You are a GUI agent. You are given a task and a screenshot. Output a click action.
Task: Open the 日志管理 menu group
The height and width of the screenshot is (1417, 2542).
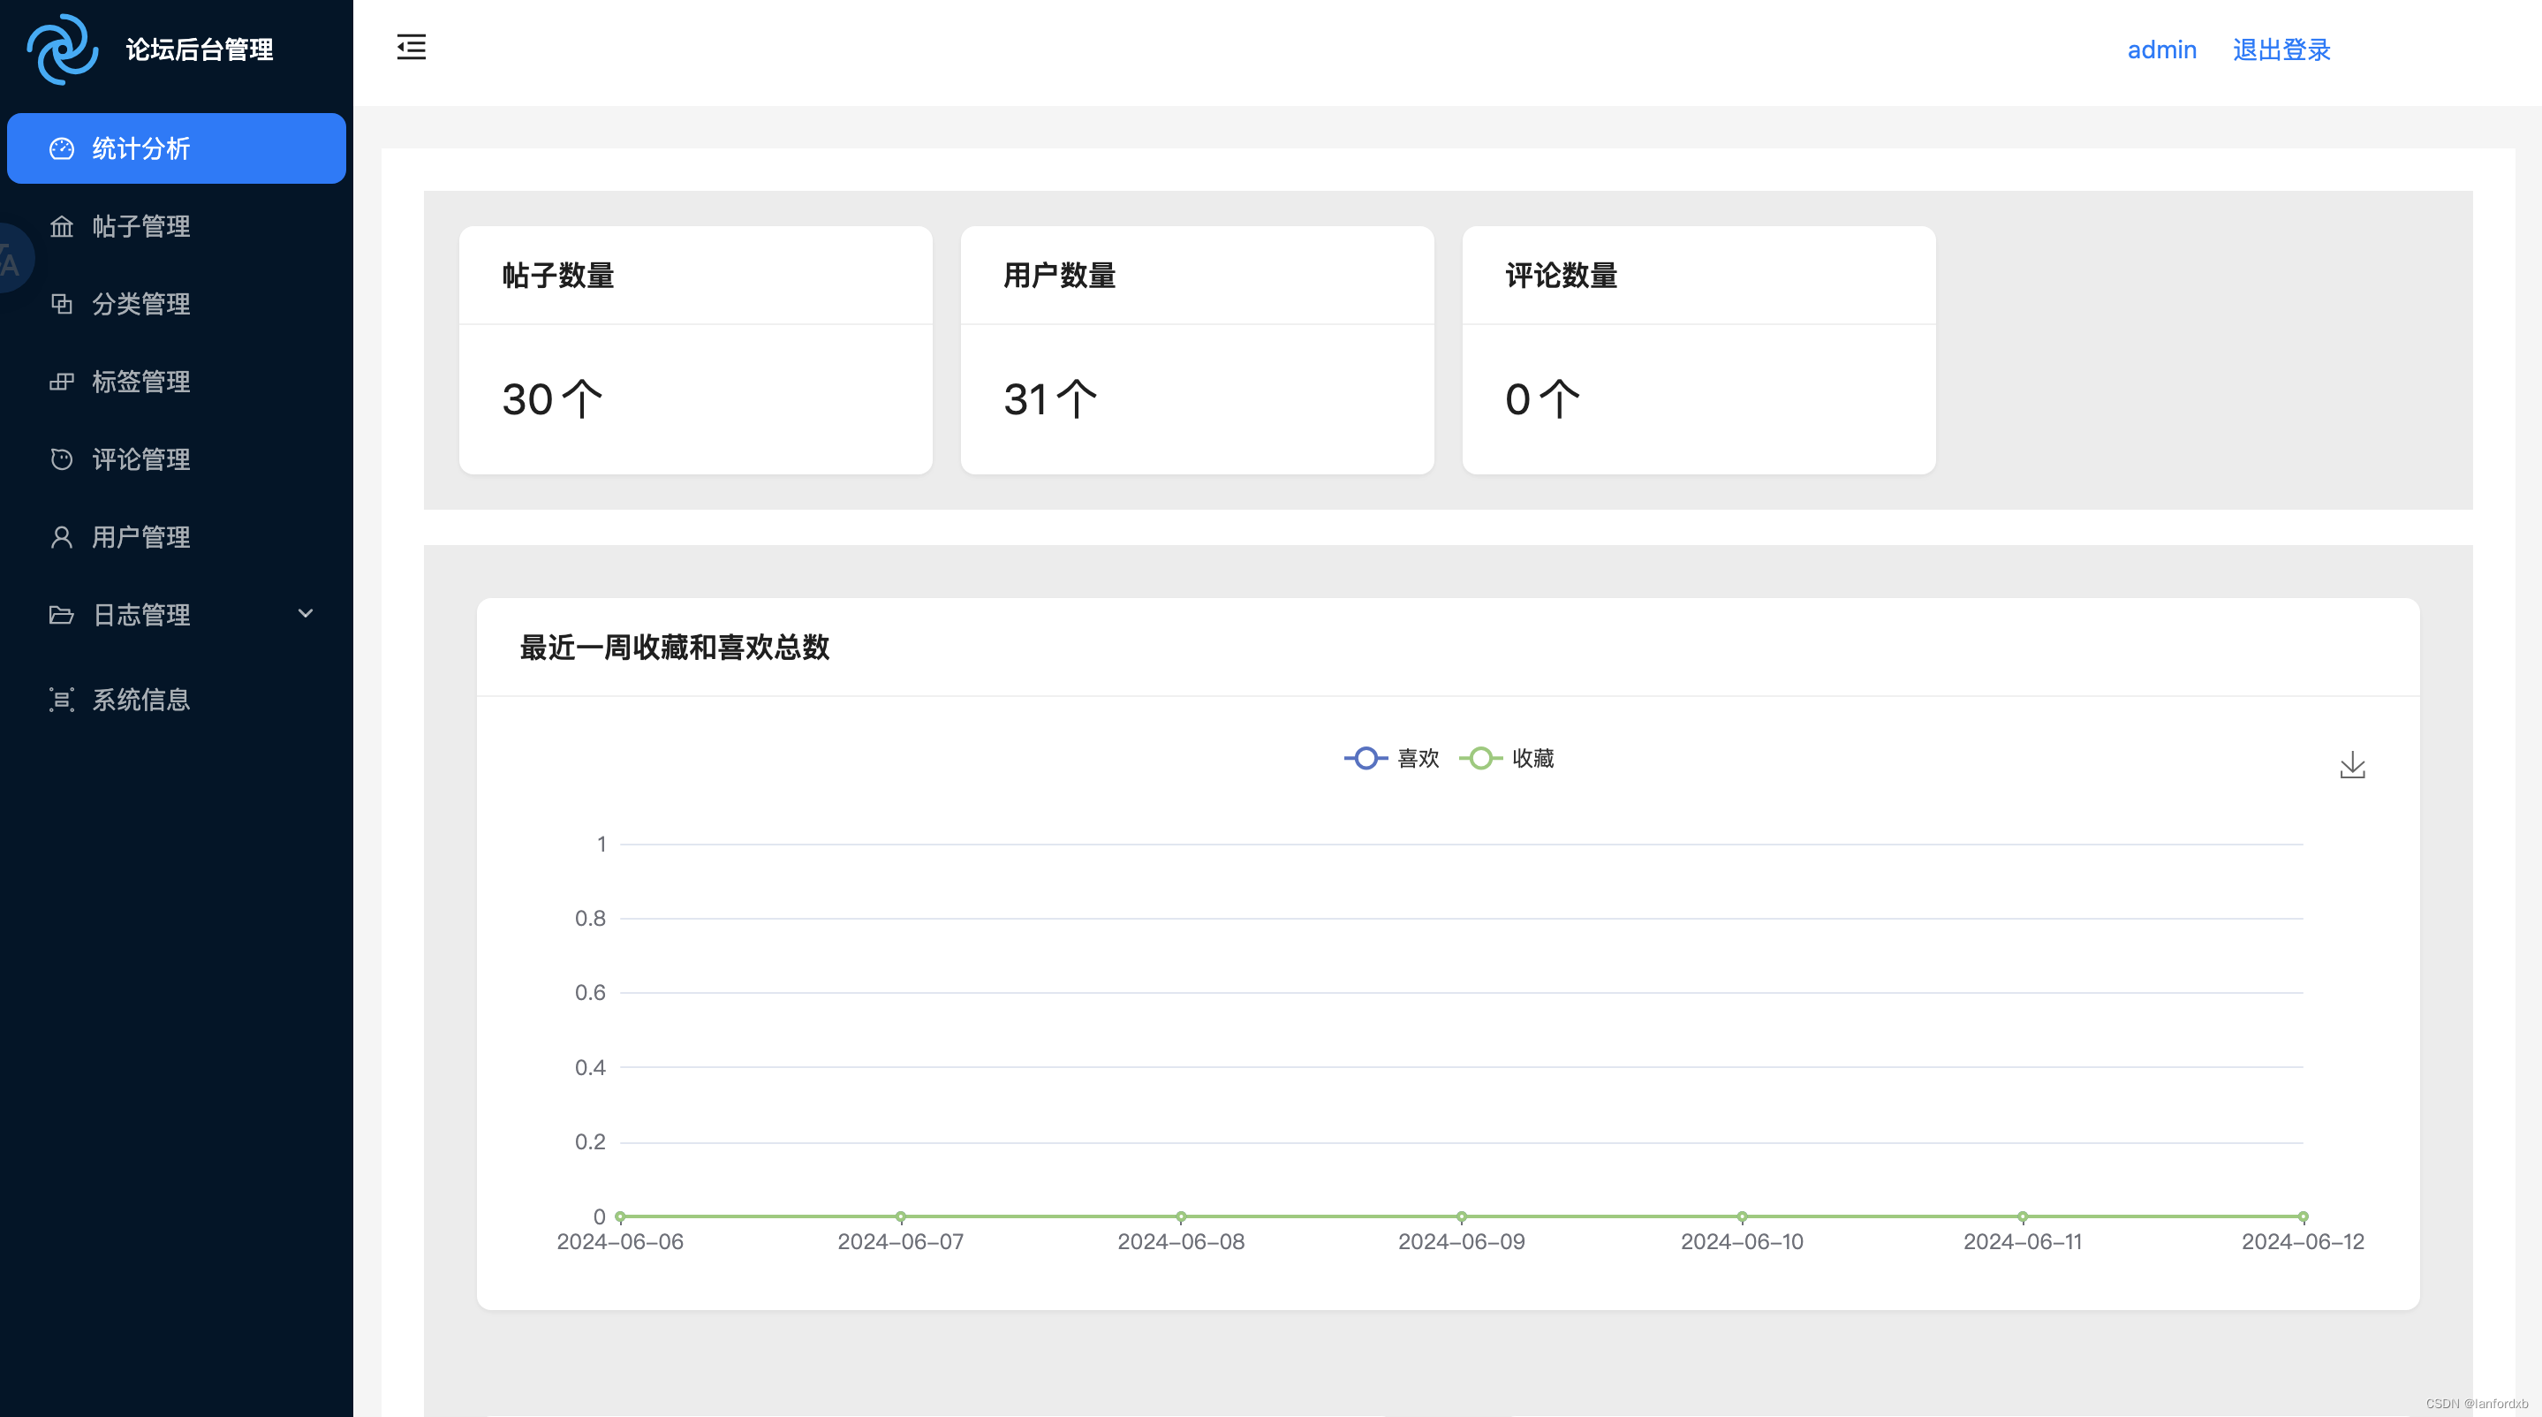pos(141,615)
